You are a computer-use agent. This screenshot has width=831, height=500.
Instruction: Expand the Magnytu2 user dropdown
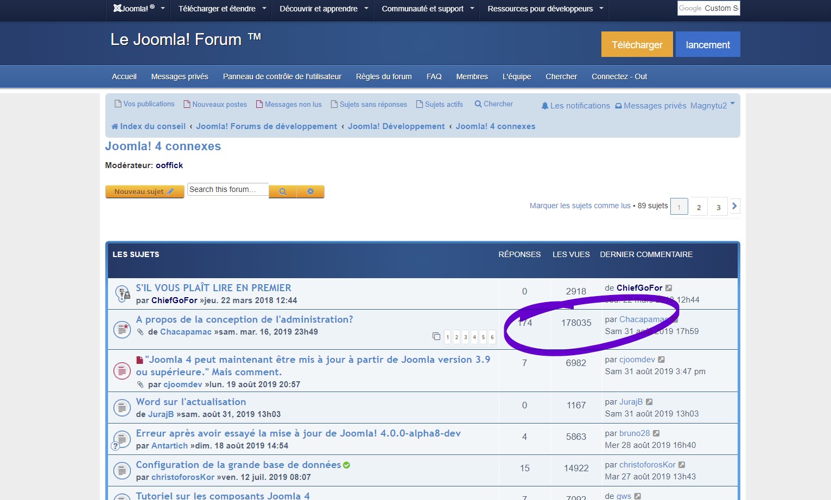pos(712,105)
